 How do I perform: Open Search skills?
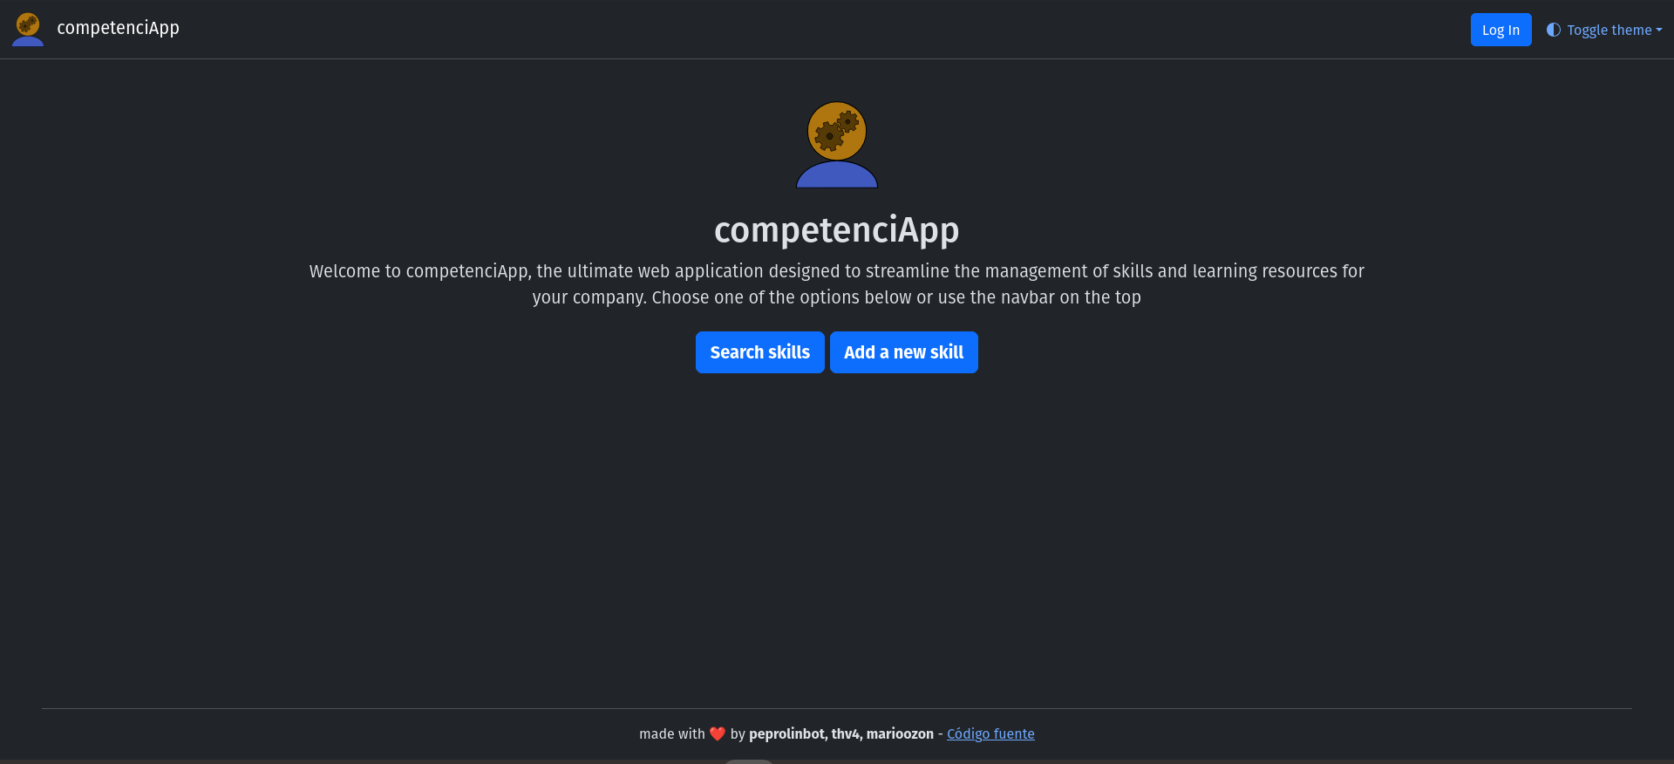point(760,352)
